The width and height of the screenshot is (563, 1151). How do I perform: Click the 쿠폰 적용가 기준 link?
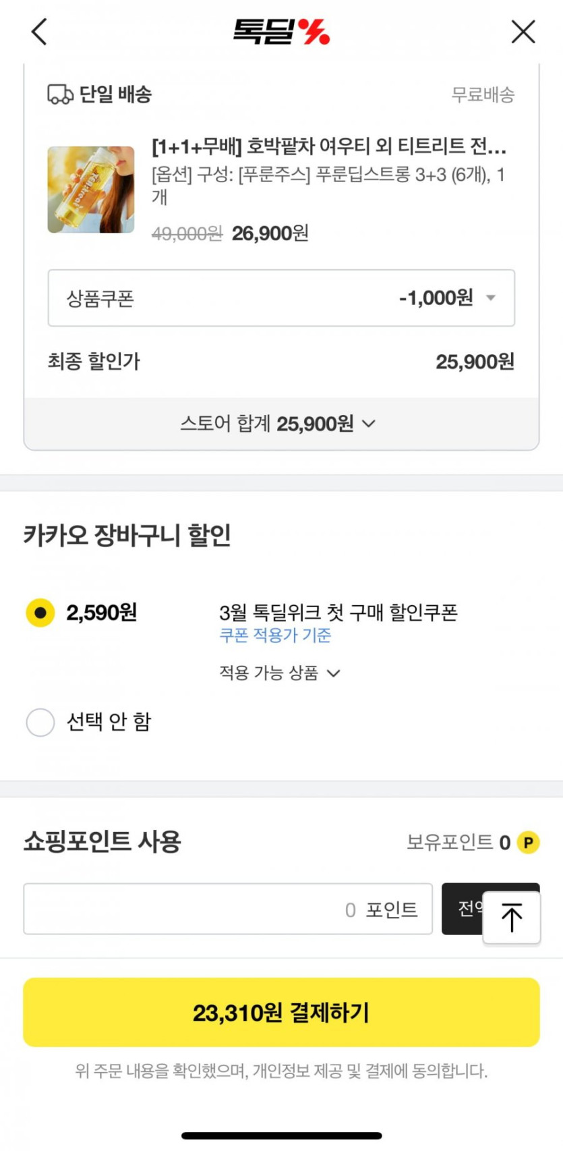point(275,636)
